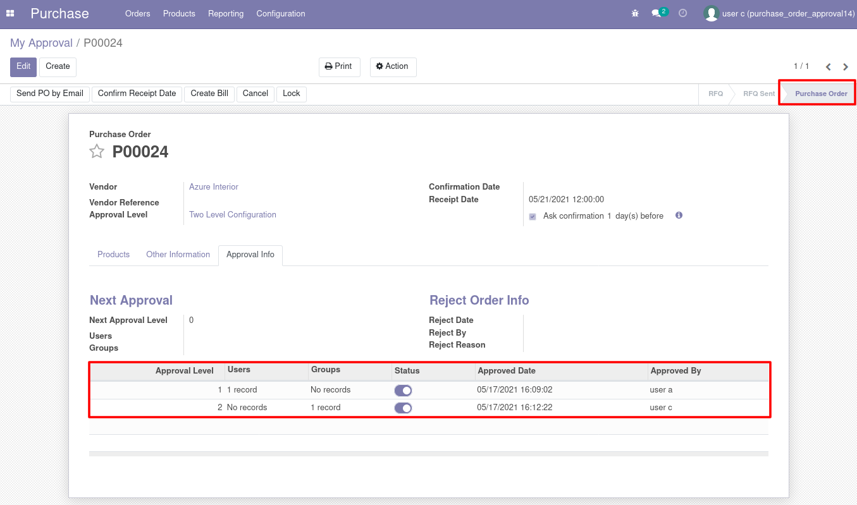Screen dimensions: 857x505
Task: Click receipt date 05/21/2021 12:00:00
Action: point(566,200)
